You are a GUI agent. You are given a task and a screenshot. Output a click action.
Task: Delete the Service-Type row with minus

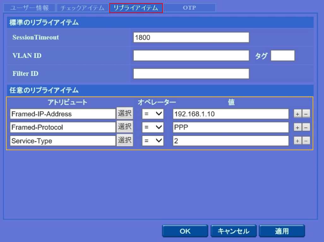click(306, 141)
